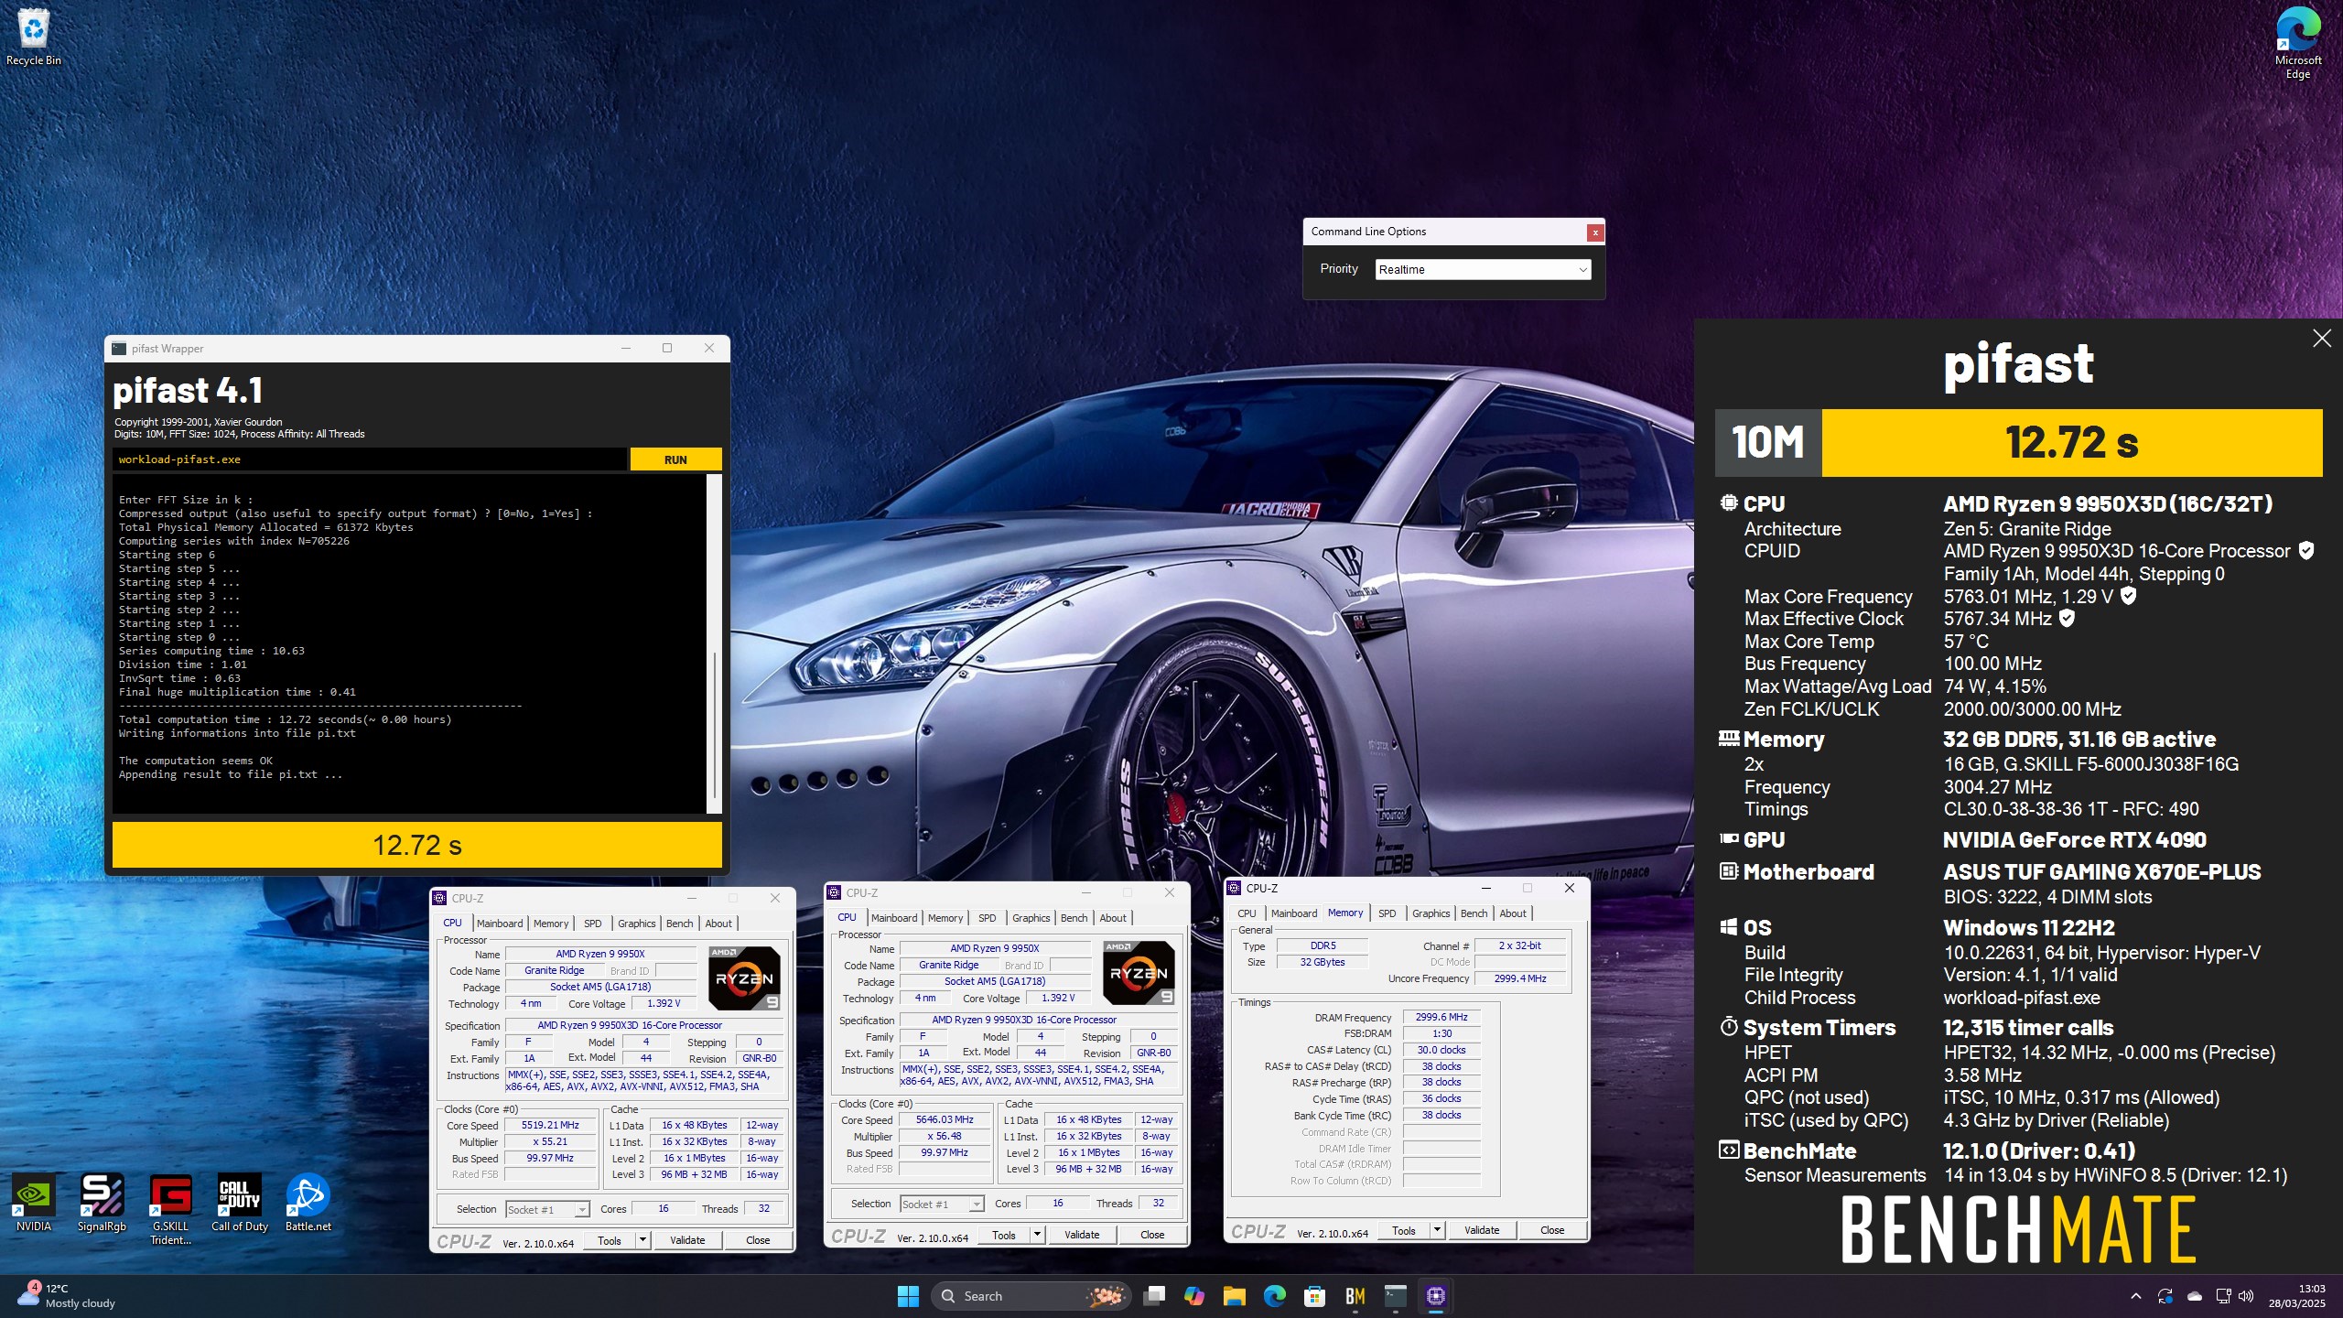Click Validate in left CPU-Z window
Image resolution: width=2343 pixels, height=1318 pixels.
click(x=687, y=1240)
